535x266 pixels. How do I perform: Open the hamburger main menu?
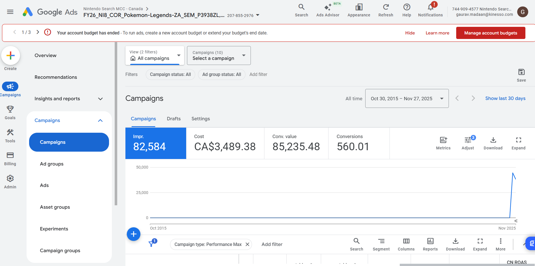[x=10, y=12]
